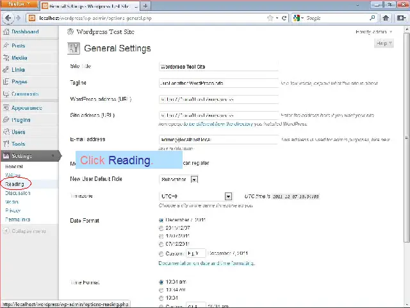
Task: Click the Posts pin icon
Action: click(x=6, y=46)
